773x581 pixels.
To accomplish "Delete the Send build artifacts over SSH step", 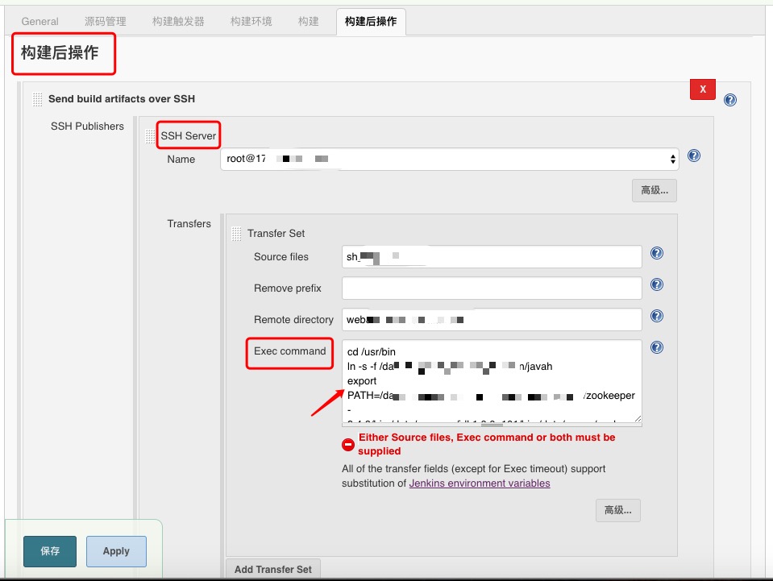I will [x=702, y=89].
